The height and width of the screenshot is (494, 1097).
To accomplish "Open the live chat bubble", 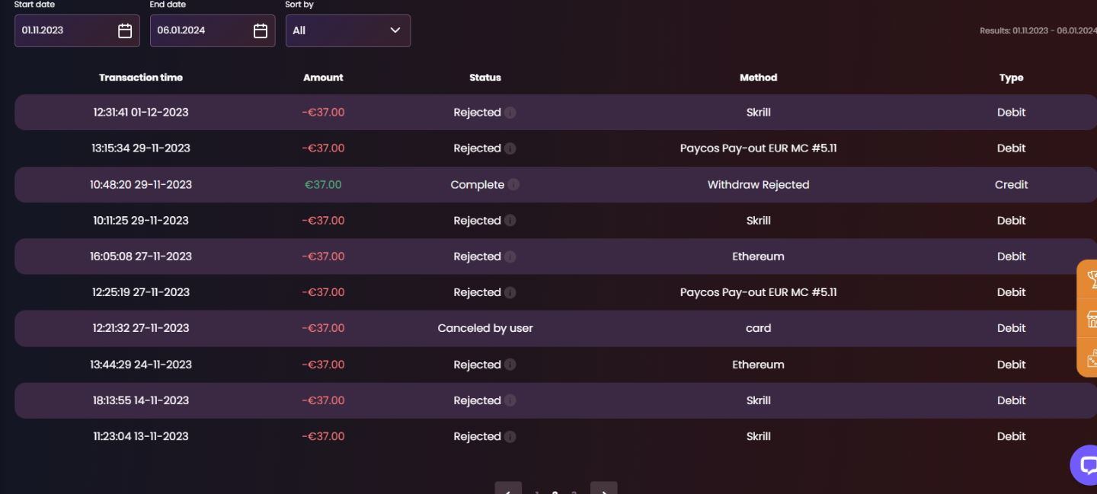I will [1086, 464].
